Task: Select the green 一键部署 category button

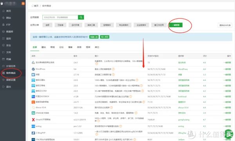Action: 175,25
